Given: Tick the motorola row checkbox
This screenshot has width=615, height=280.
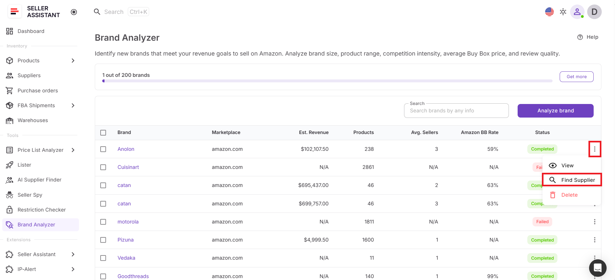Looking at the screenshot, I should tap(103, 222).
